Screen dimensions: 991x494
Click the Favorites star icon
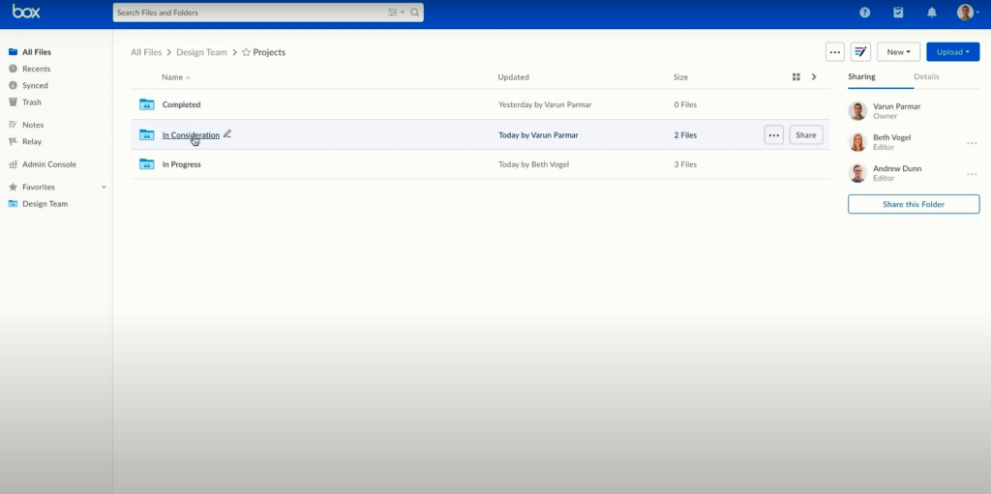pyautogui.click(x=13, y=187)
